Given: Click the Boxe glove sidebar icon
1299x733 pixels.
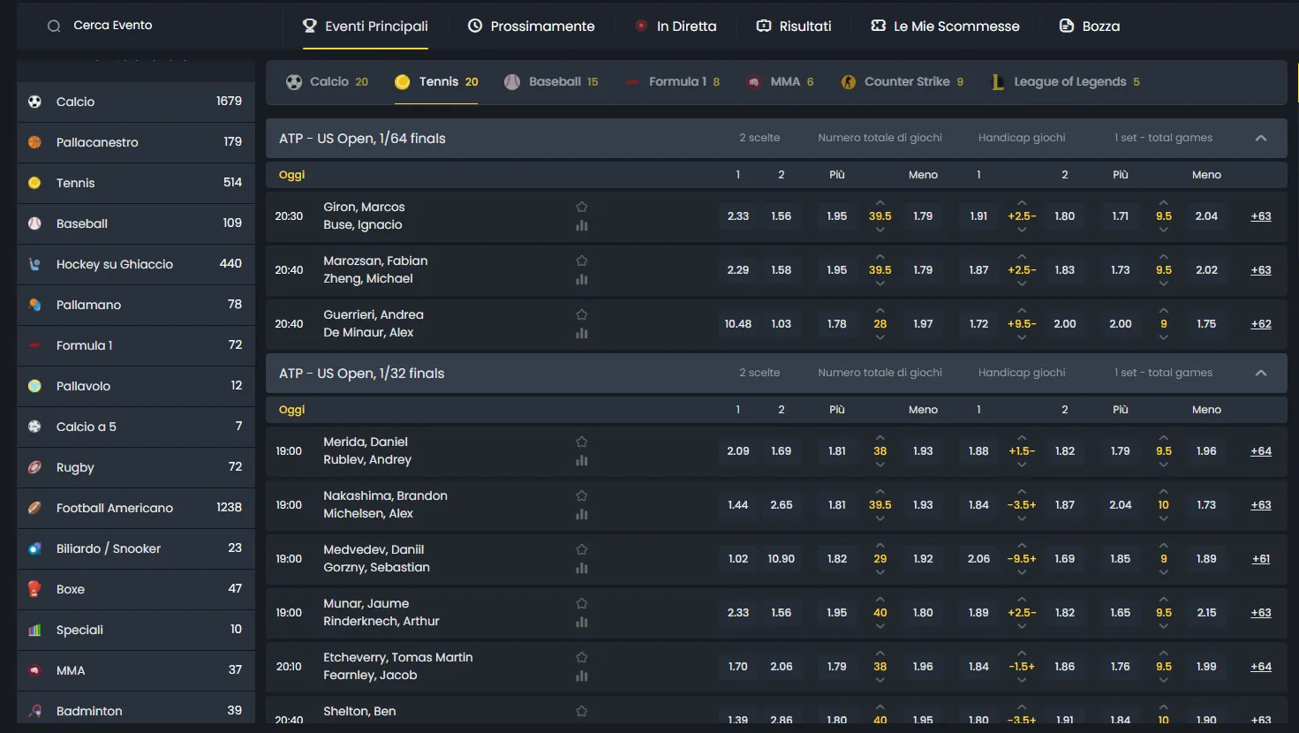Looking at the screenshot, I should (x=34, y=589).
